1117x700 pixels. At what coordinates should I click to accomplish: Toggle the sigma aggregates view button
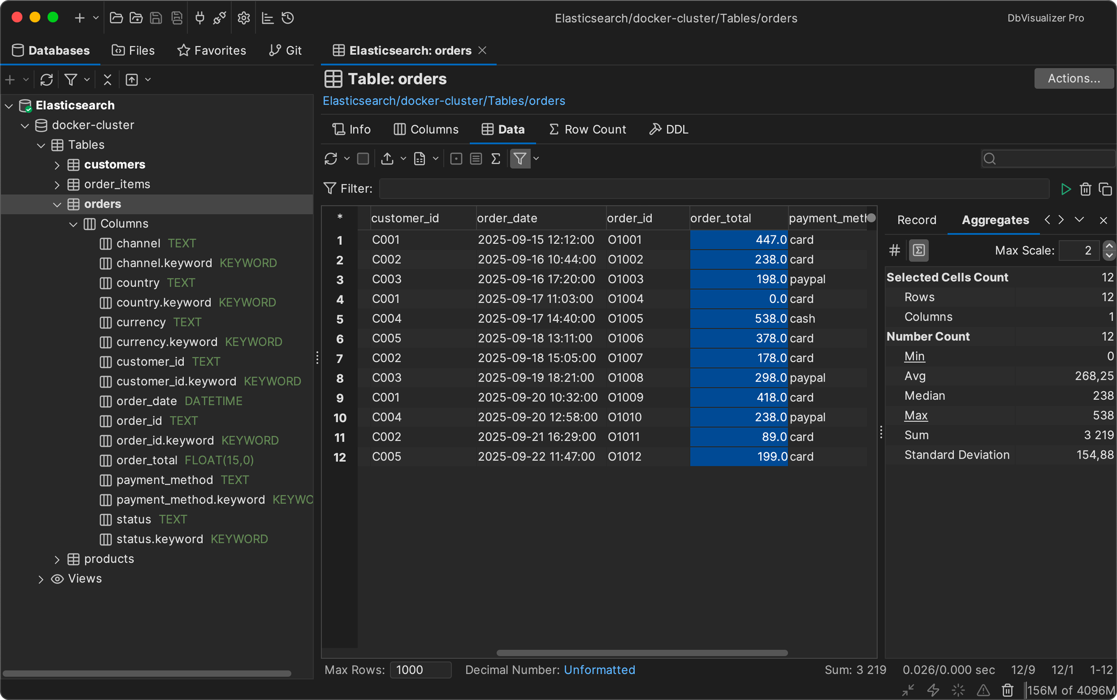tap(918, 250)
